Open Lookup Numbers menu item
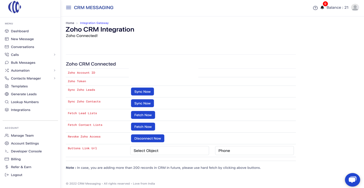Viewport: 364px width, 188px height. coord(25,102)
